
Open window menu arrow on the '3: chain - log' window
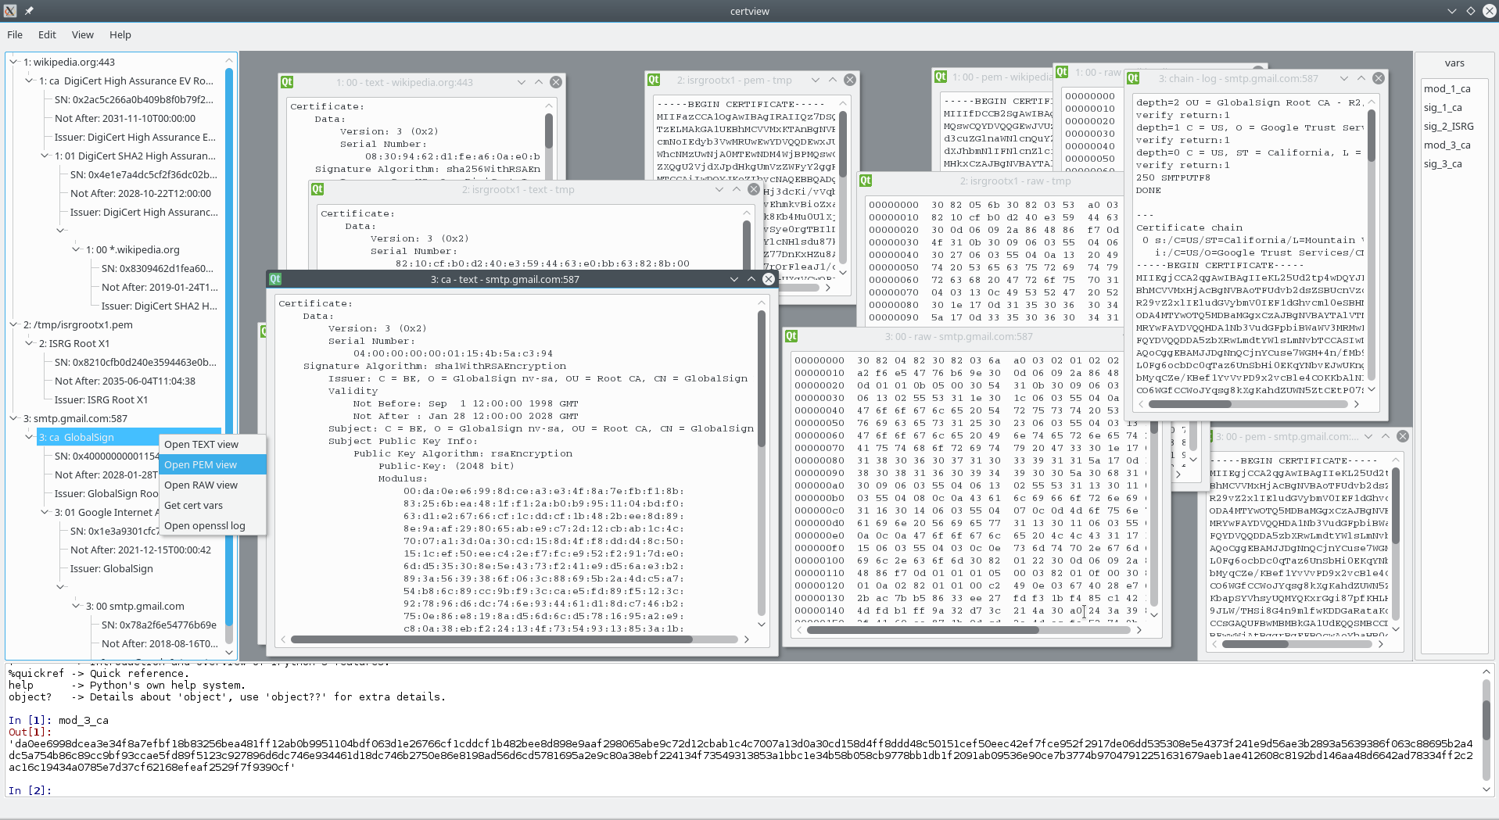point(1344,78)
